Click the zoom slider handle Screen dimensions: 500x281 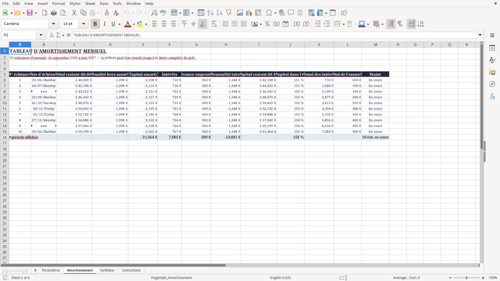(x=467, y=278)
